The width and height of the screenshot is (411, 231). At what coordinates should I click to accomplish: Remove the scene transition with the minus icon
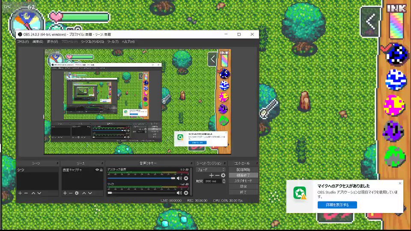(217, 175)
